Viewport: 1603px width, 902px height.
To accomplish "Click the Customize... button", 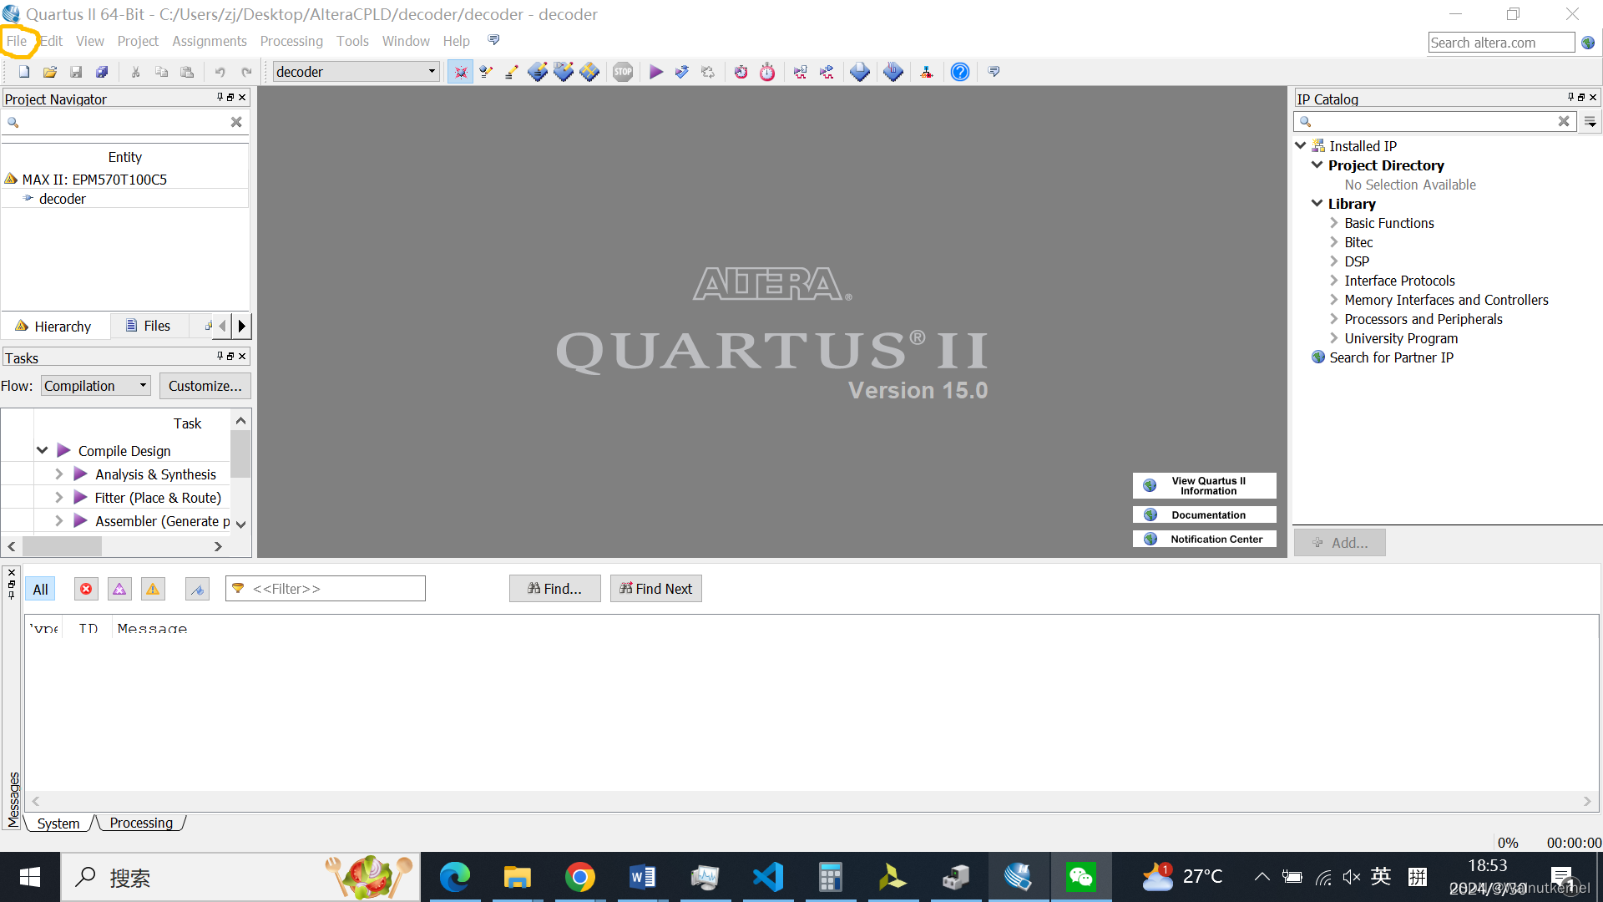I will pyautogui.click(x=205, y=386).
